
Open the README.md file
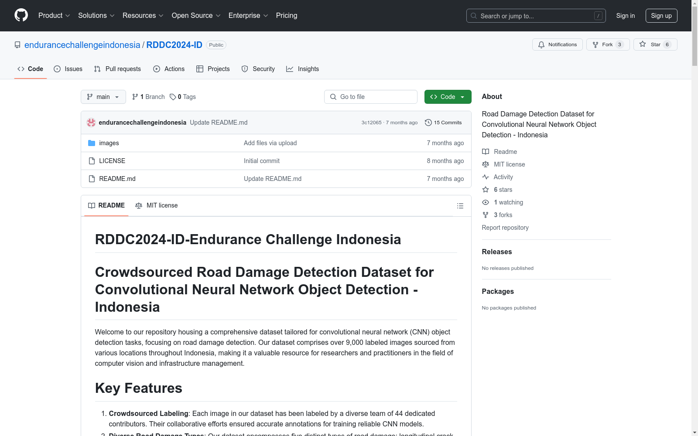point(117,179)
